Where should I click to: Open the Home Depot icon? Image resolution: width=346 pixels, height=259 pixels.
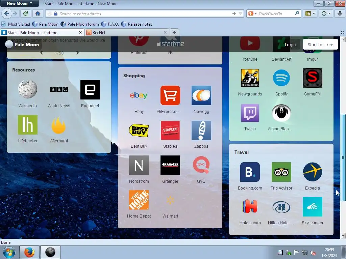coord(139,200)
